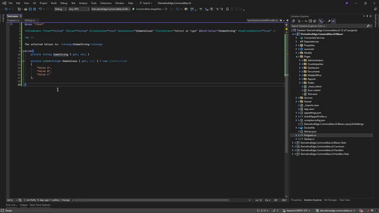The image size is (379, 213).
Task: Click the Save All toolbar icon
Action: [34, 9]
